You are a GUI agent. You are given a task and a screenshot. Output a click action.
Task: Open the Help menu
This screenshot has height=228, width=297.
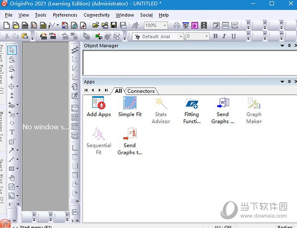tap(164, 15)
